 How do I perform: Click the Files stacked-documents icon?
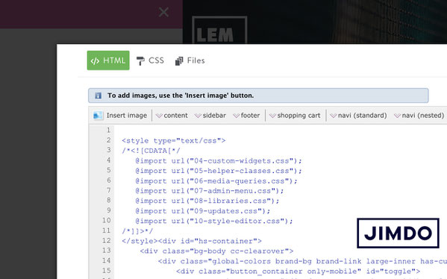[x=179, y=60]
